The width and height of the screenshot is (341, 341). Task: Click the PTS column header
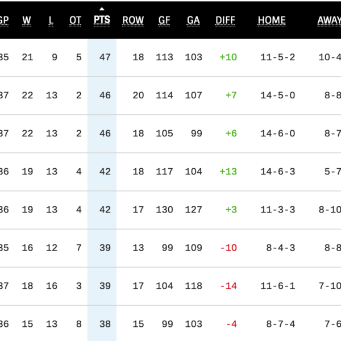tap(102, 20)
